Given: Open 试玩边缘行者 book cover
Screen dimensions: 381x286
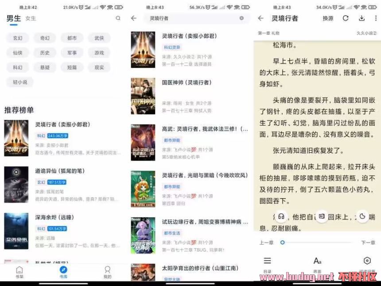Looking at the screenshot, I should (x=143, y=235).
